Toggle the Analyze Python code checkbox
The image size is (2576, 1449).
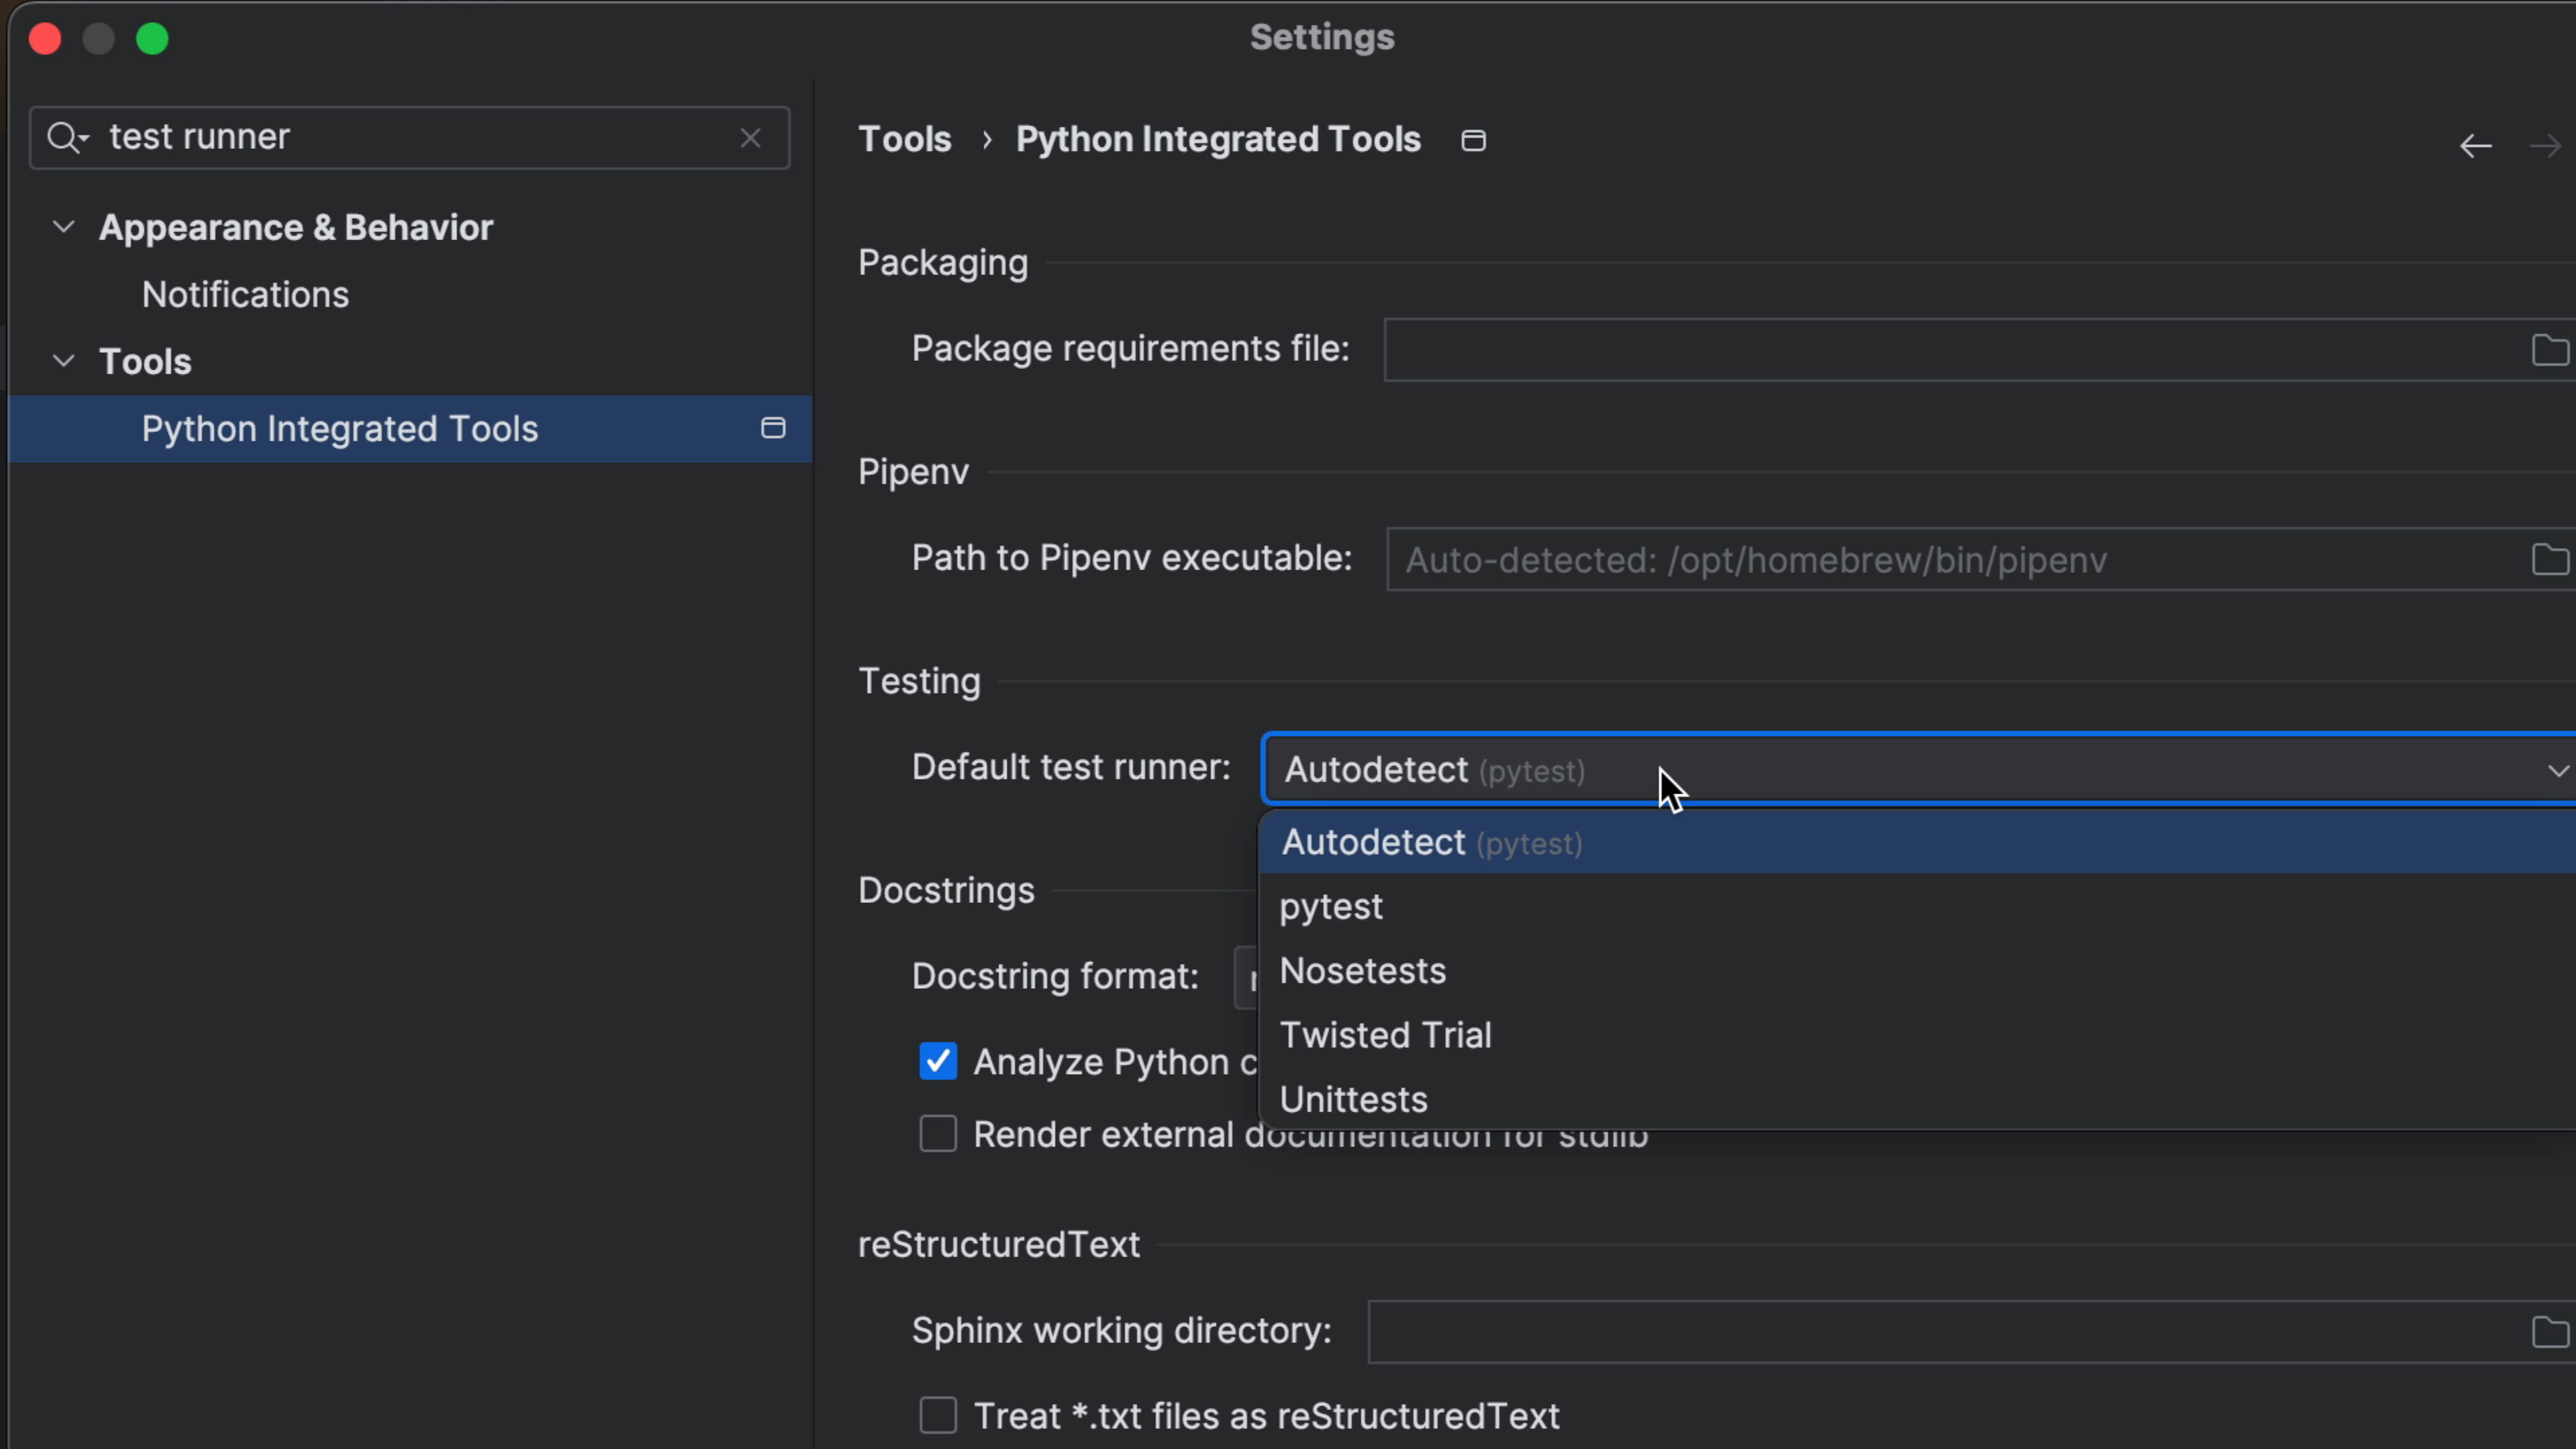tap(939, 1060)
